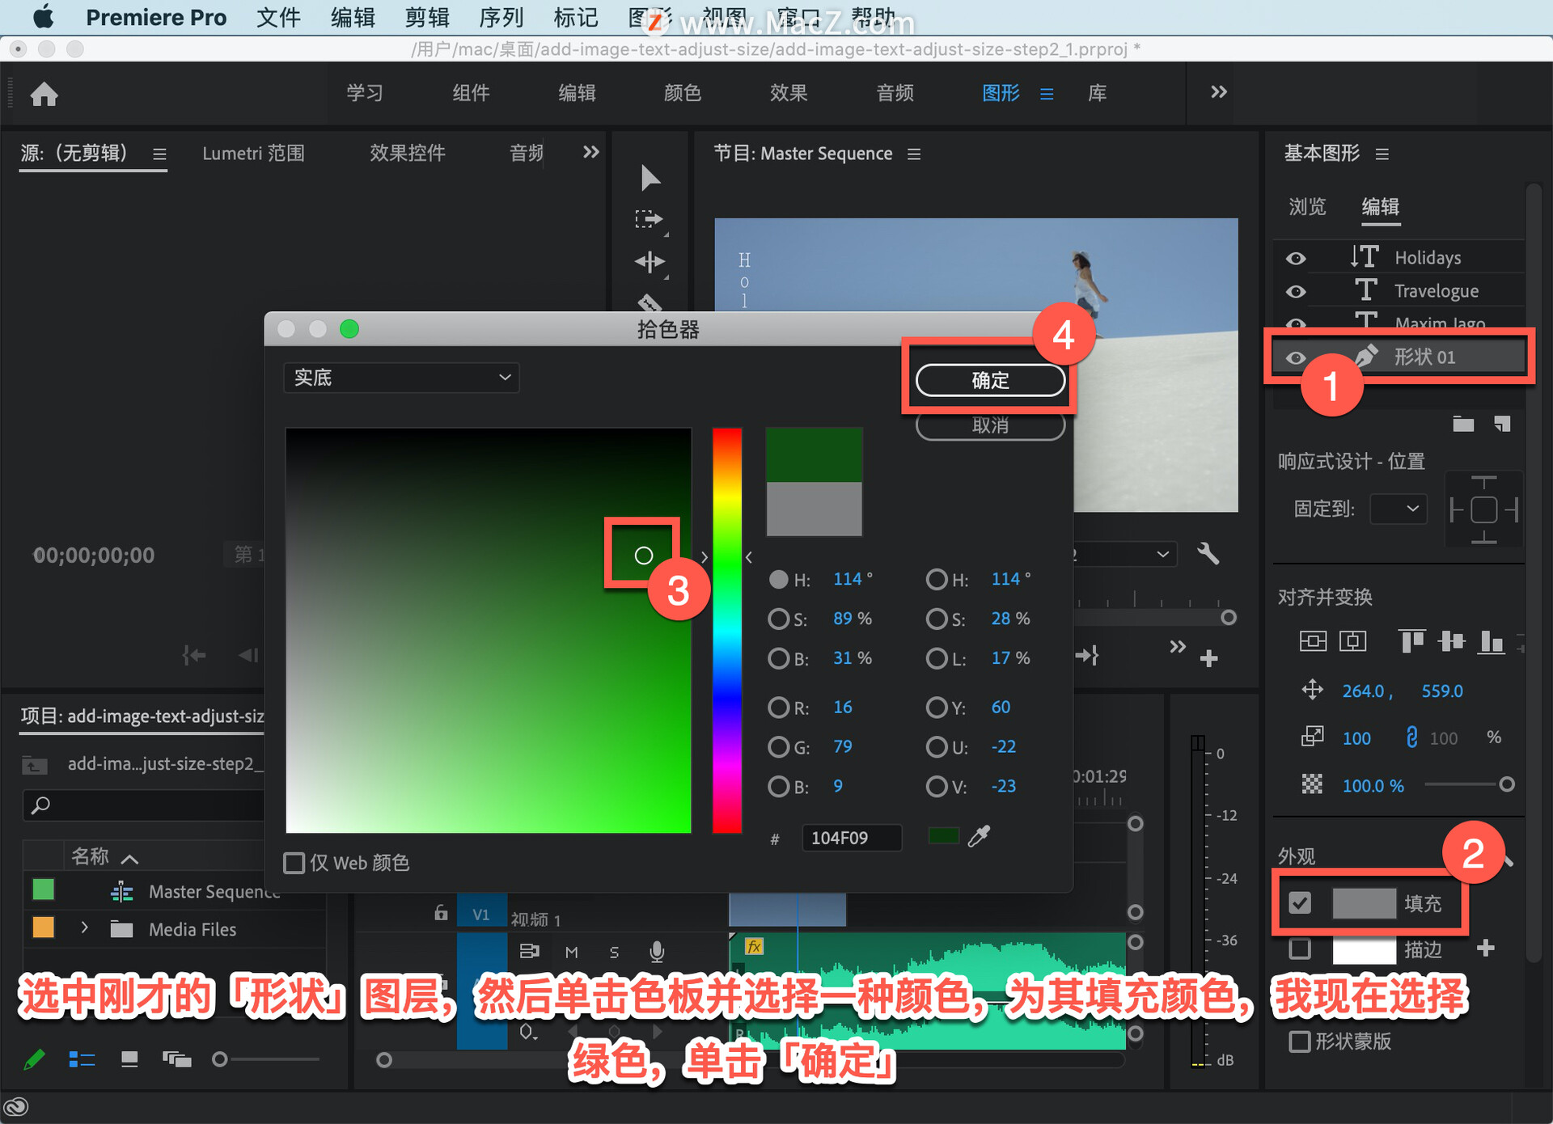Open the 基本图形 panel menu
Screen dimensions: 1553x1124
1382,154
